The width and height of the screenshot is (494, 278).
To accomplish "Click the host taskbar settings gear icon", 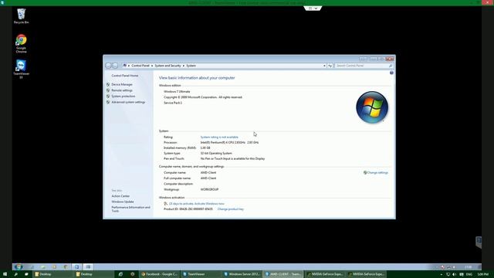I will pos(132,274).
